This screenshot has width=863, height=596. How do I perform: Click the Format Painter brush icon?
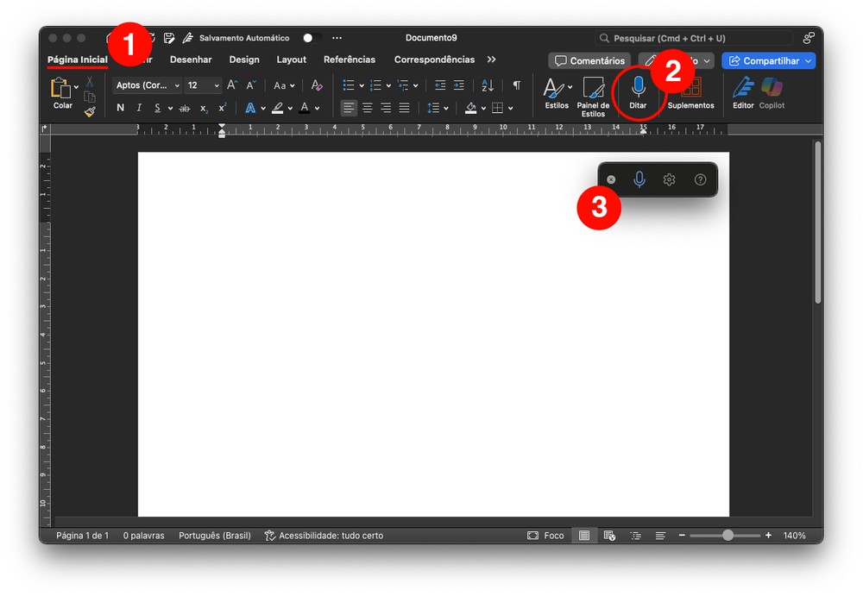[90, 111]
